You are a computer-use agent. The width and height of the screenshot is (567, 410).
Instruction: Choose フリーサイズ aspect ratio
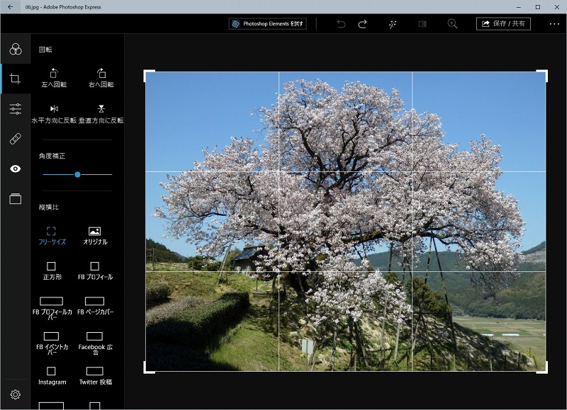click(x=52, y=236)
